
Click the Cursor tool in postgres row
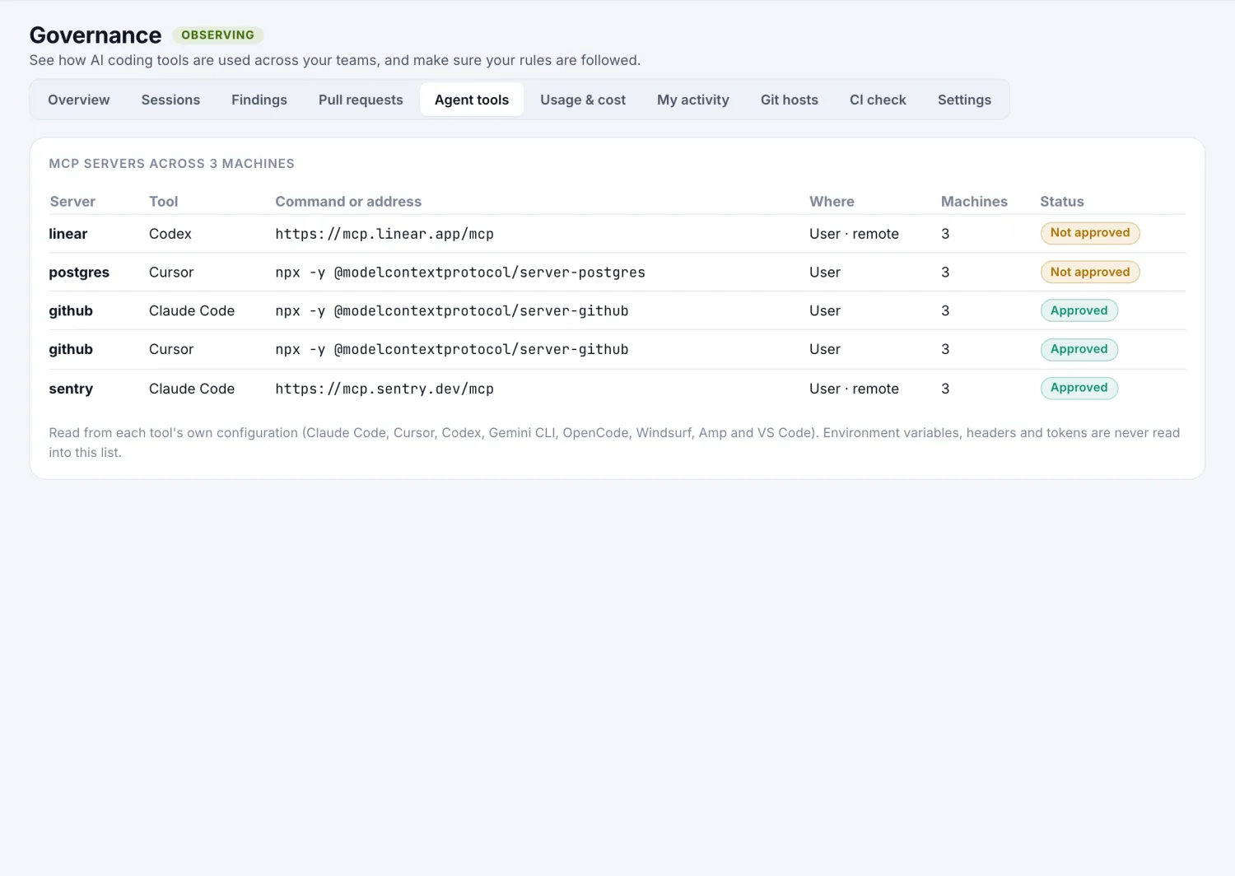tap(171, 273)
